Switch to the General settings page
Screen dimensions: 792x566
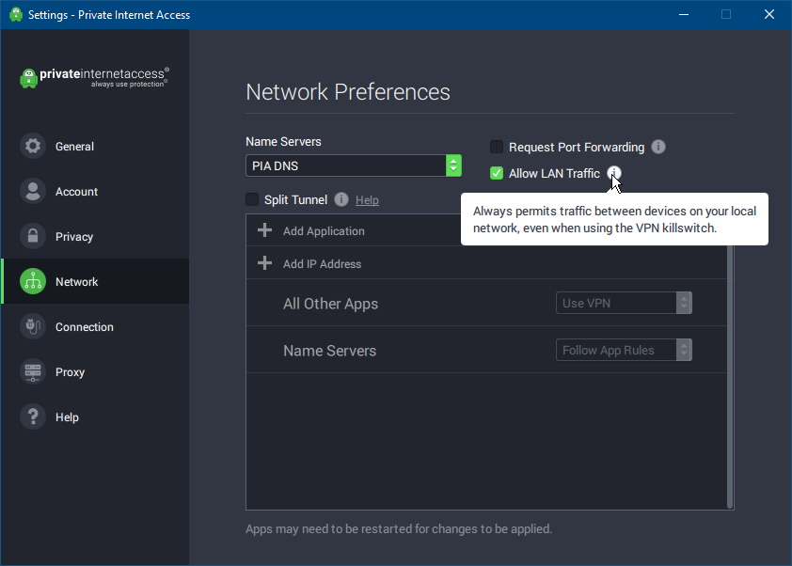tap(96, 147)
